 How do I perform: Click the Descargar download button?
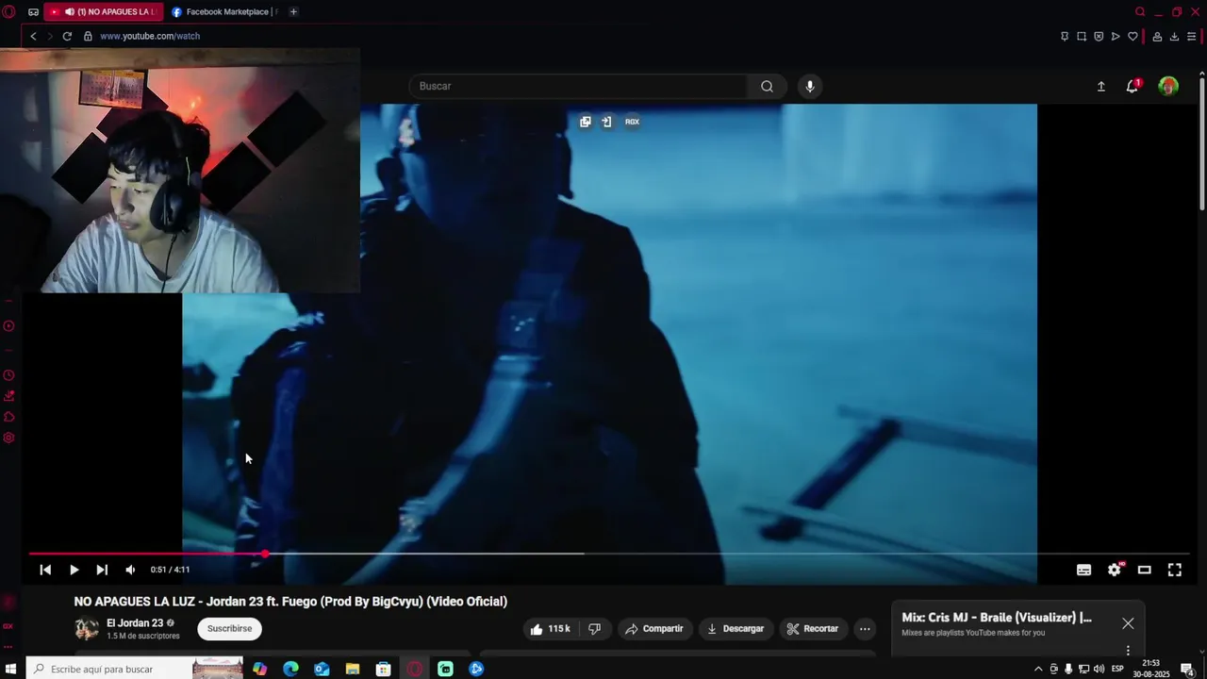pyautogui.click(x=736, y=629)
